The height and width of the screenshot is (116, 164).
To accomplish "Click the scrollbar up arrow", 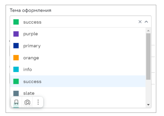I will (148, 31).
